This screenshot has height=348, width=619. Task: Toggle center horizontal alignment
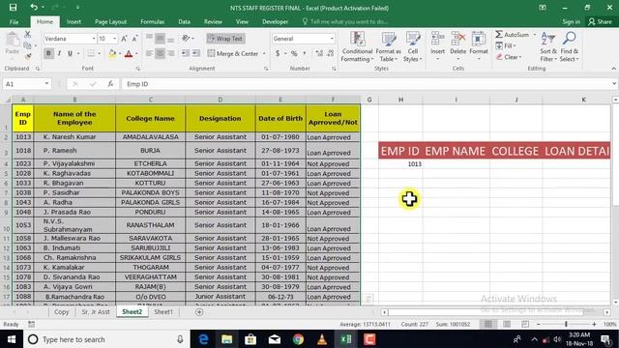tap(160, 53)
